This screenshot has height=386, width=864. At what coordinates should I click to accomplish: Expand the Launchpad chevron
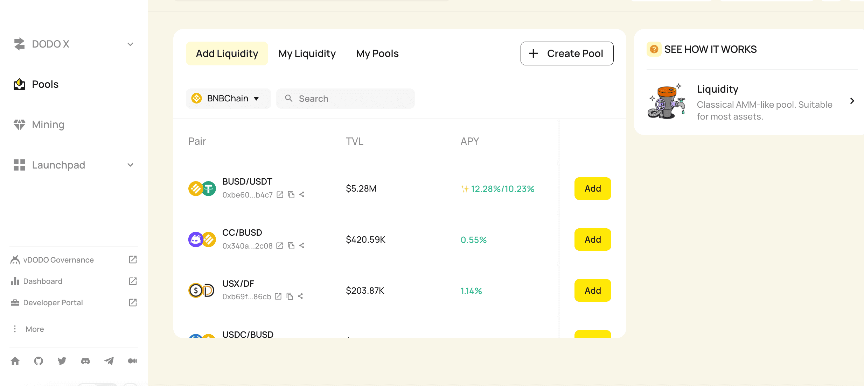(x=130, y=165)
